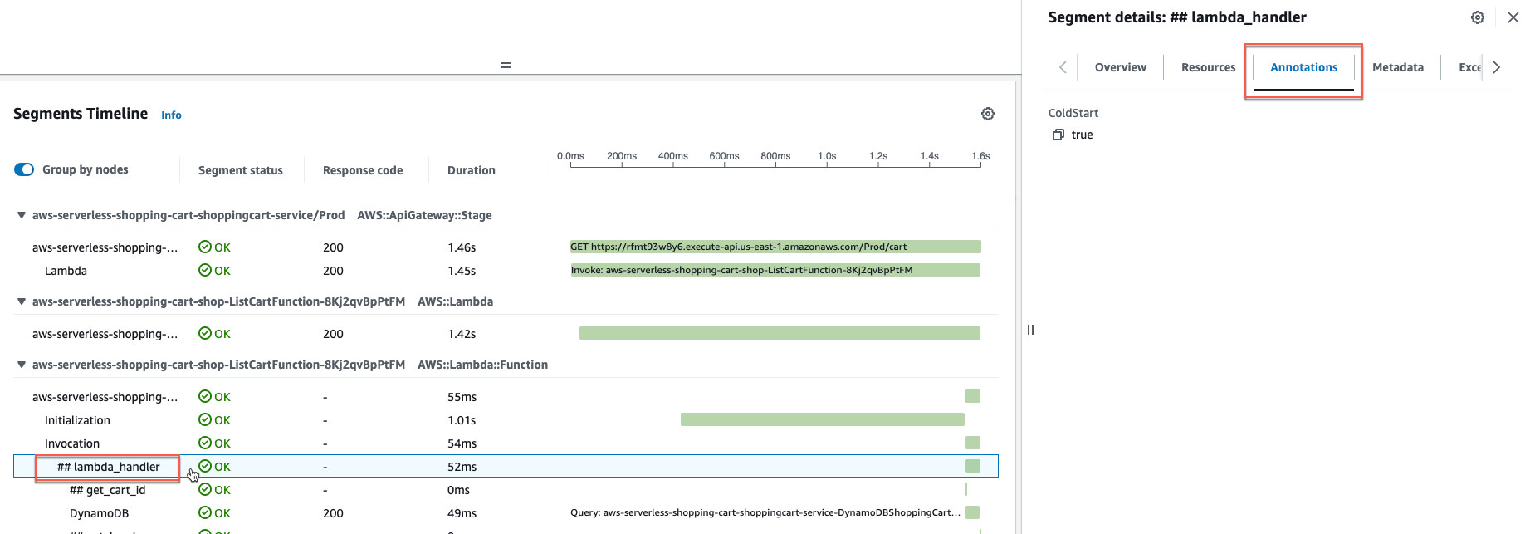Click the Duration column header
Screen dimensions: 1530x534
(x=471, y=170)
